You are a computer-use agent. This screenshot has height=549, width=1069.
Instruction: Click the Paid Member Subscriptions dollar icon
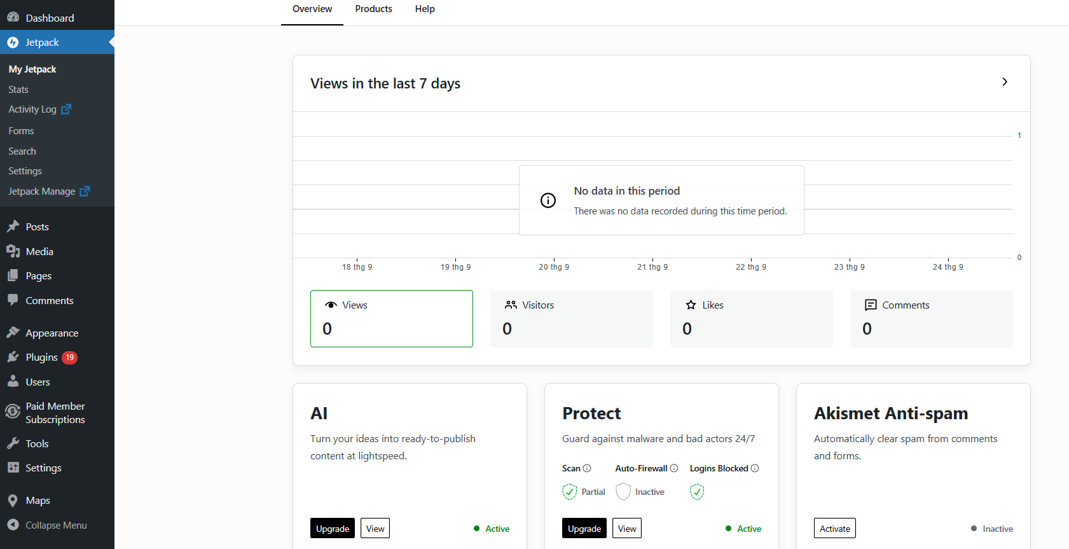click(x=13, y=412)
